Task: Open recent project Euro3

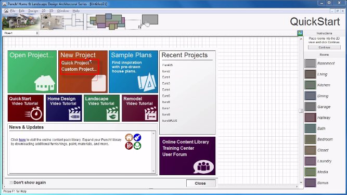Action: point(166,83)
